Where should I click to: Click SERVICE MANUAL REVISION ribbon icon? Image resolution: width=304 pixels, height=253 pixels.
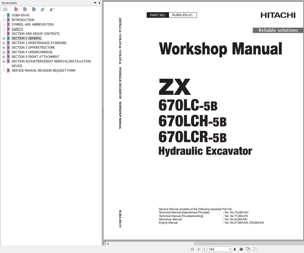[x=8, y=71]
